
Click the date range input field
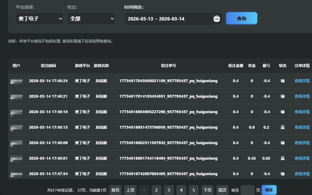[168, 19]
